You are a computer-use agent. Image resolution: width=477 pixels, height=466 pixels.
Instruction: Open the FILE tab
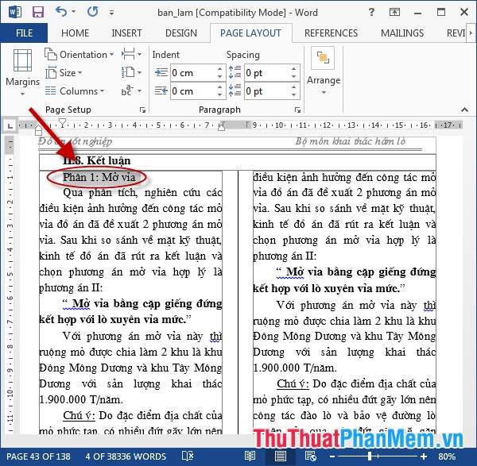[x=24, y=33]
